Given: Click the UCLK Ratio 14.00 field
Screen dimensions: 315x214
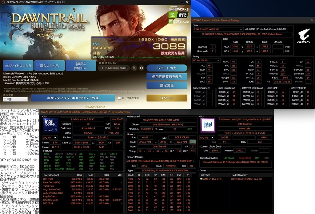Looking at the screenshot, I should coord(235,51).
